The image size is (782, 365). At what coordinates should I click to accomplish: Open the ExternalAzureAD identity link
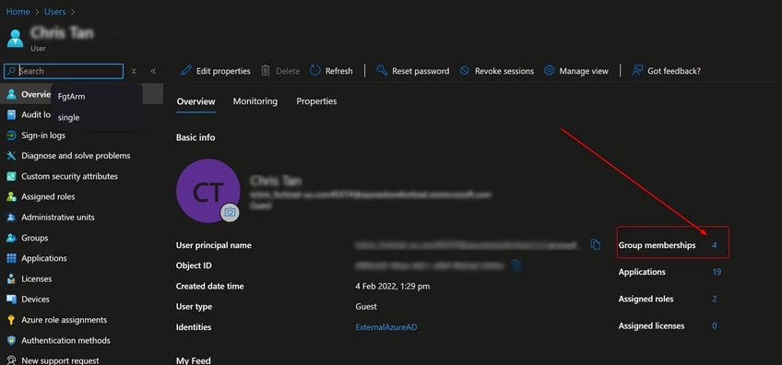click(386, 327)
